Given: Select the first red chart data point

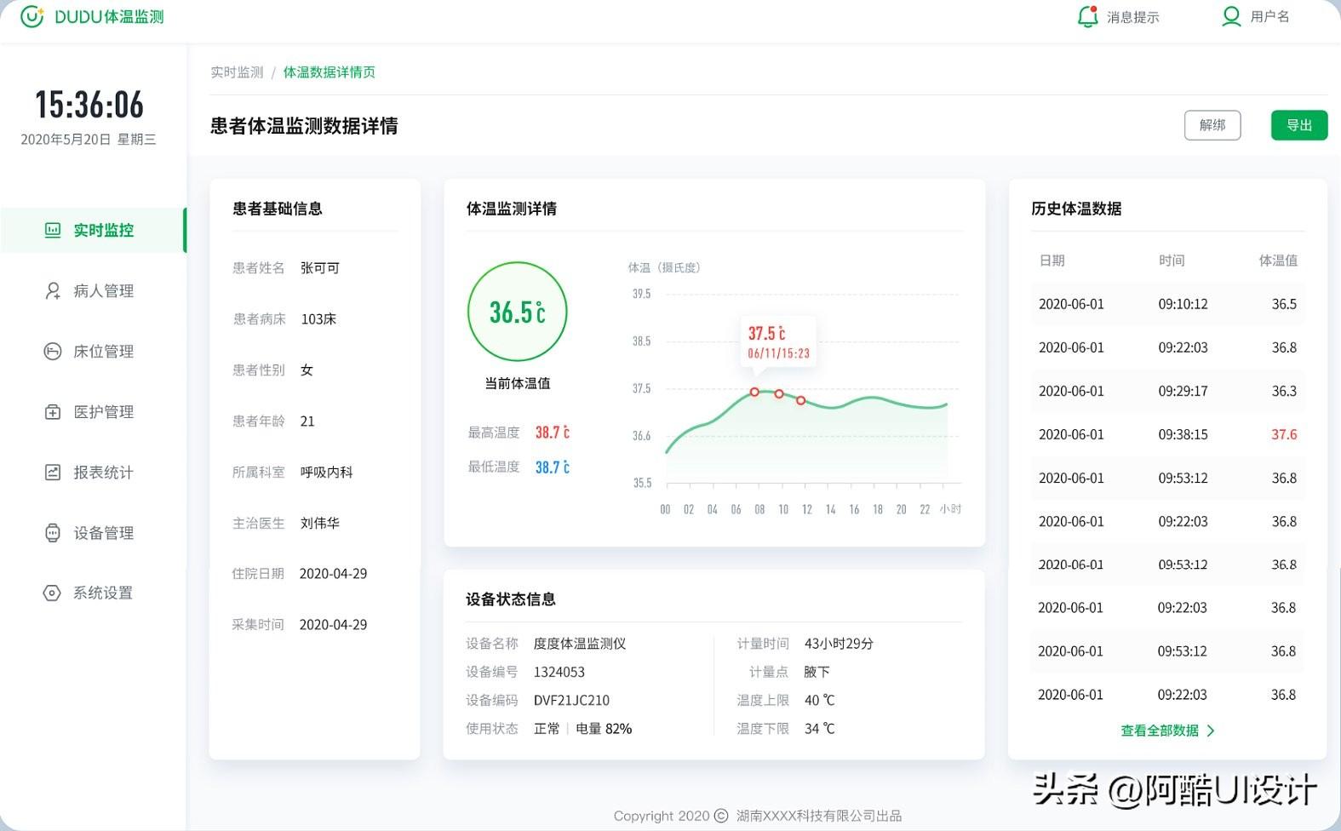Looking at the screenshot, I should click(754, 392).
